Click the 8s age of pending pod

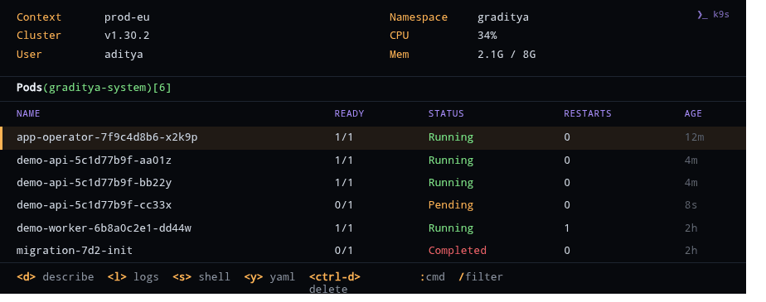tap(691, 205)
